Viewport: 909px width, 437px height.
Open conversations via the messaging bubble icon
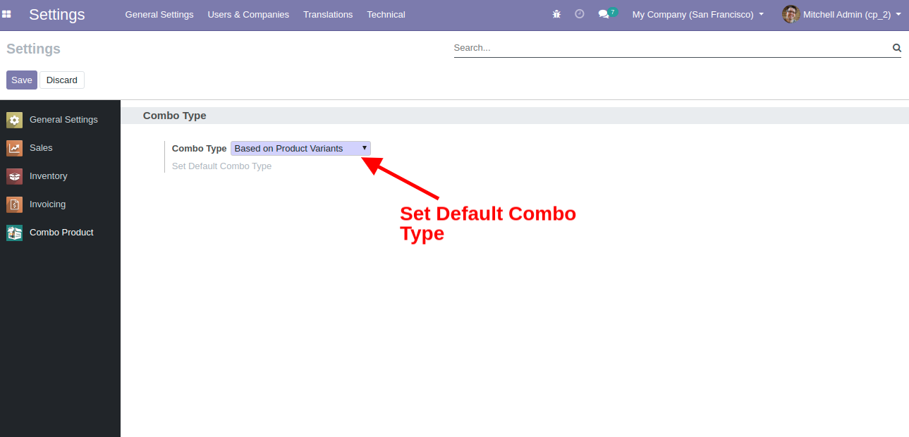[603, 14]
